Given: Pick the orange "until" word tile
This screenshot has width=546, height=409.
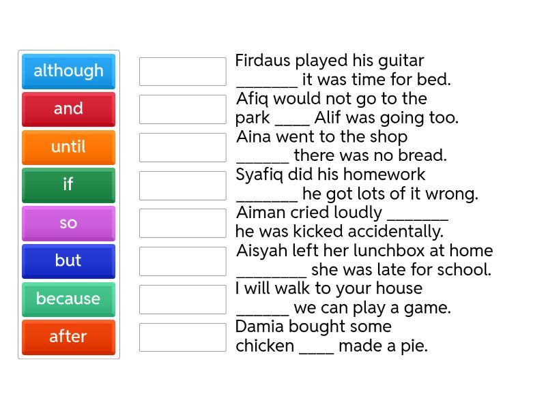Looking at the screenshot, I should 68,147.
